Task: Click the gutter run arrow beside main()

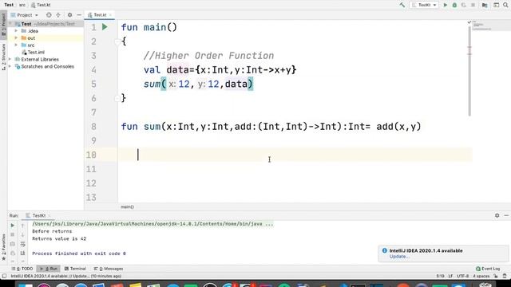Action: [105, 27]
